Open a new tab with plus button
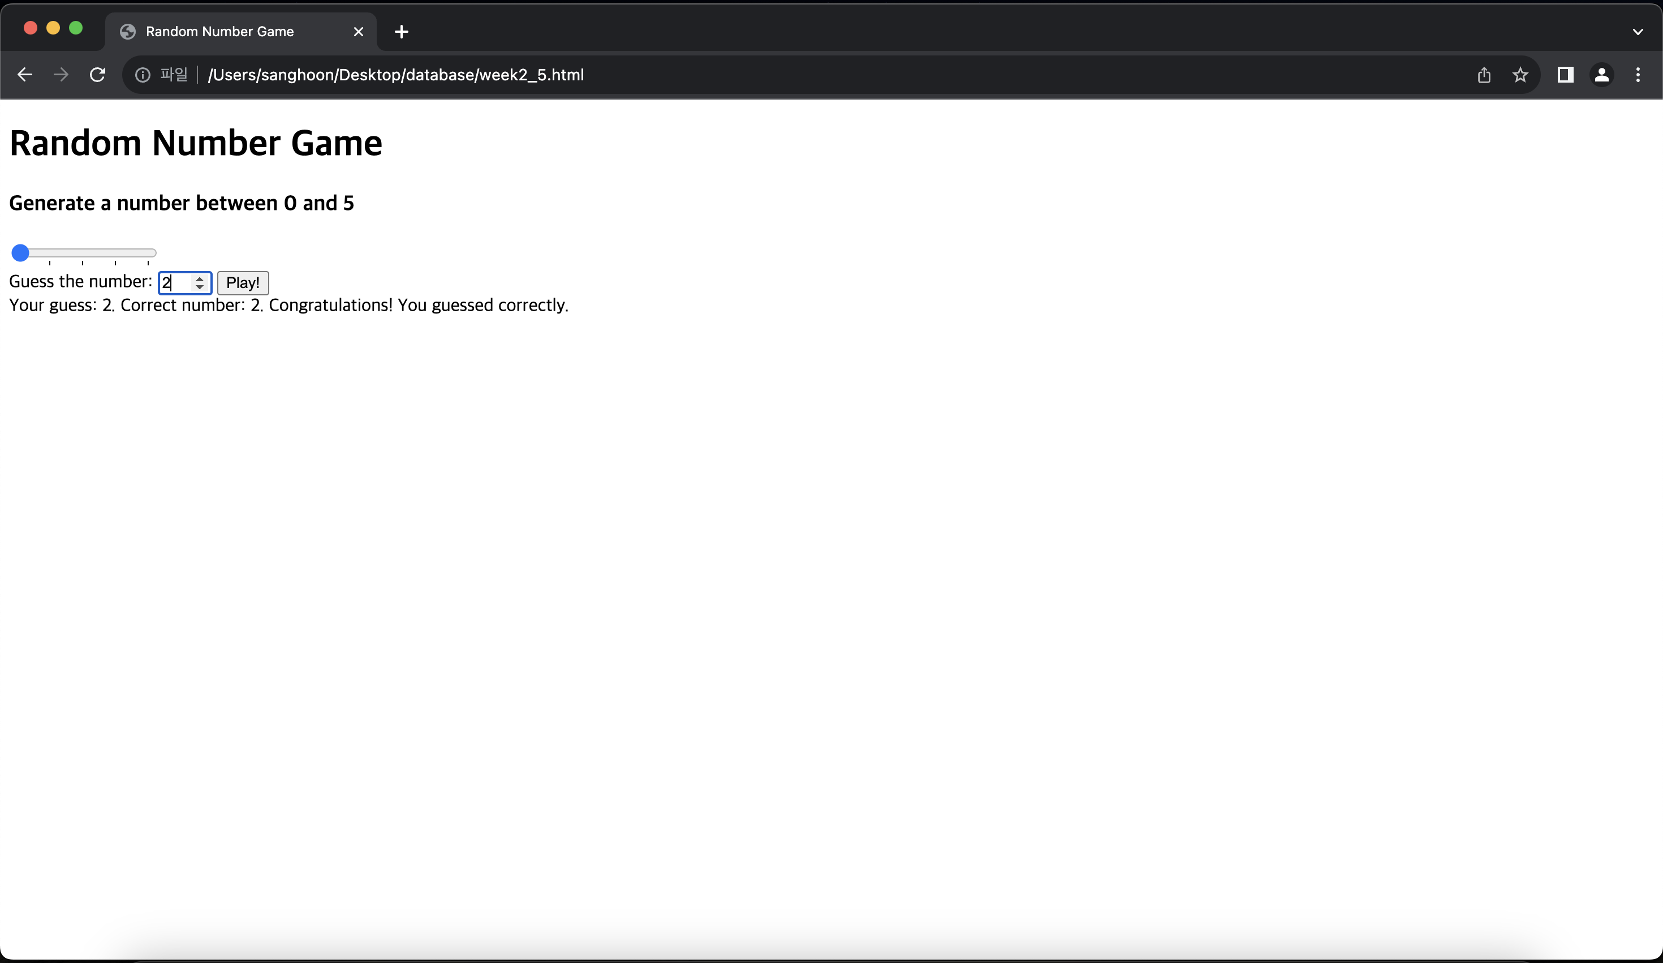 pyautogui.click(x=401, y=32)
